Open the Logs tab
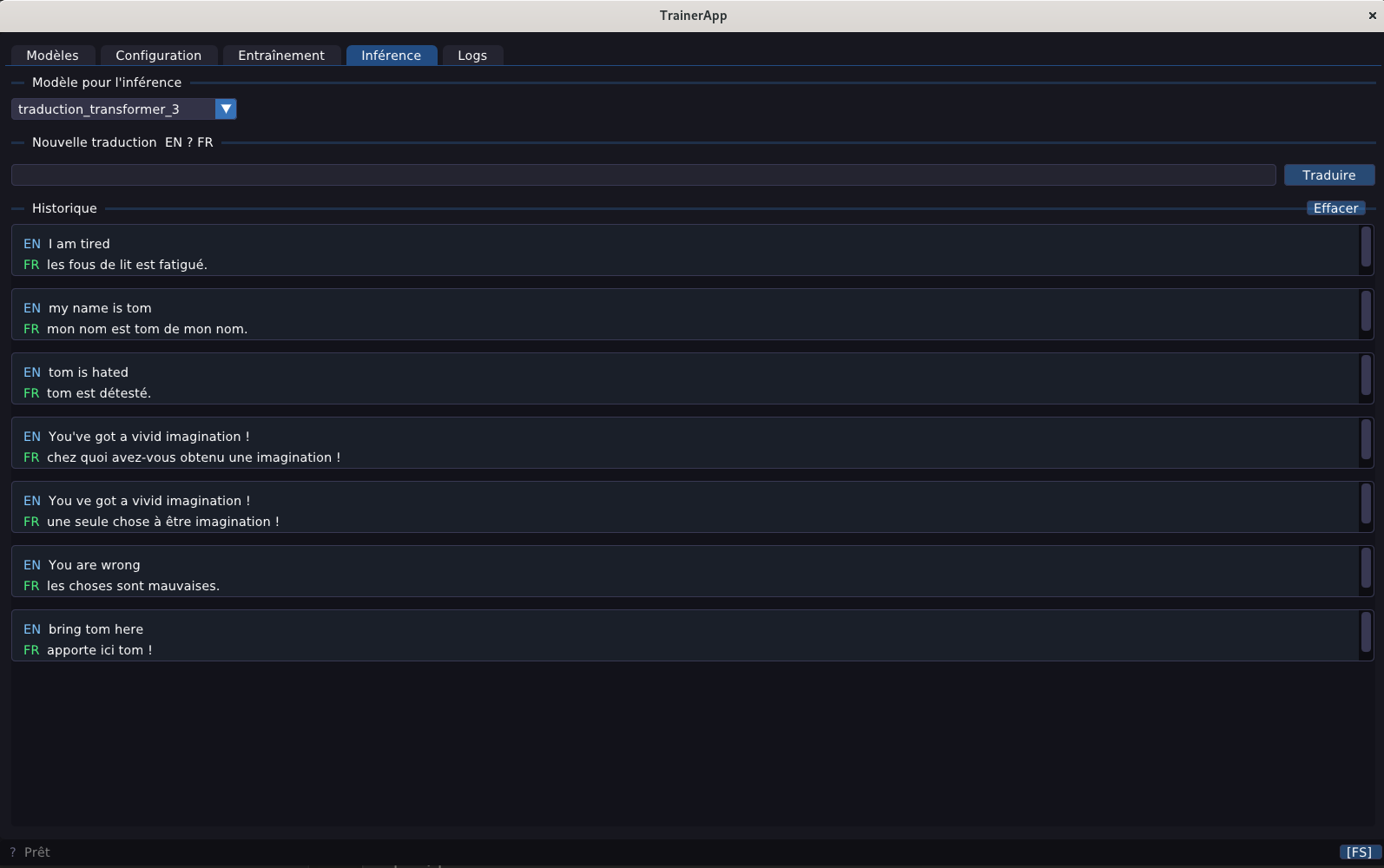Viewport: 1384px width, 868px height. pyautogui.click(x=472, y=56)
